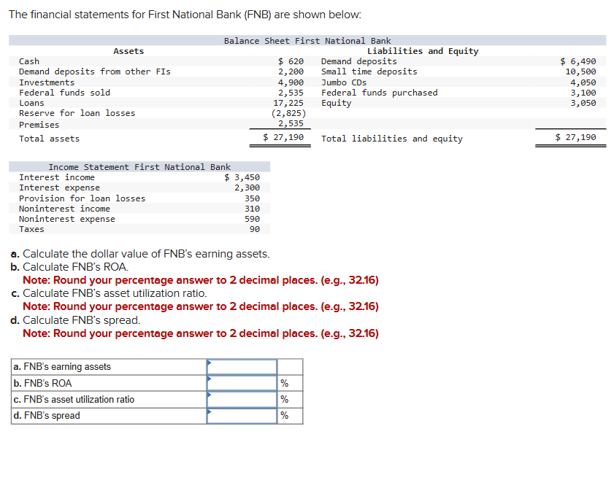Click the FNB's earning assets answer input field

point(241,367)
